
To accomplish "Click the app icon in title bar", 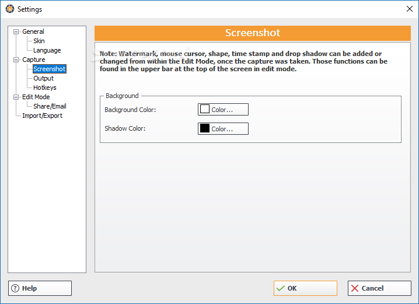I will click(x=10, y=9).
